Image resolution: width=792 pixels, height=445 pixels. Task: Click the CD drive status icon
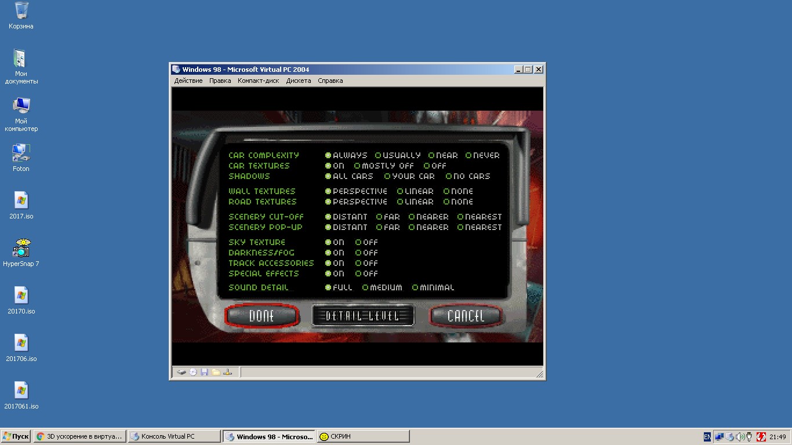[193, 372]
